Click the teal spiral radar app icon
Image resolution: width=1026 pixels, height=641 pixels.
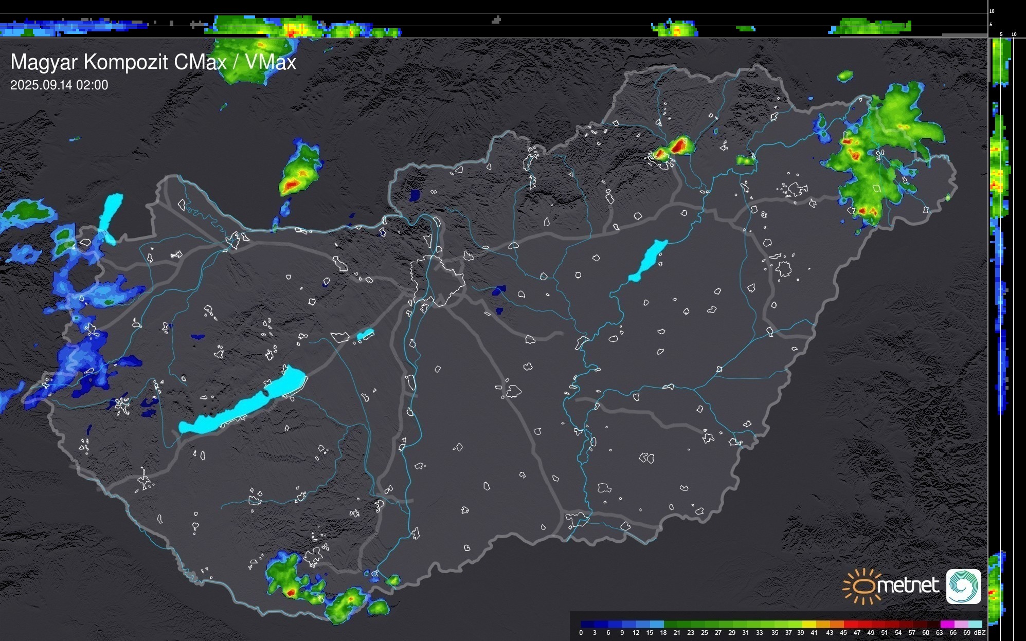pyautogui.click(x=963, y=586)
